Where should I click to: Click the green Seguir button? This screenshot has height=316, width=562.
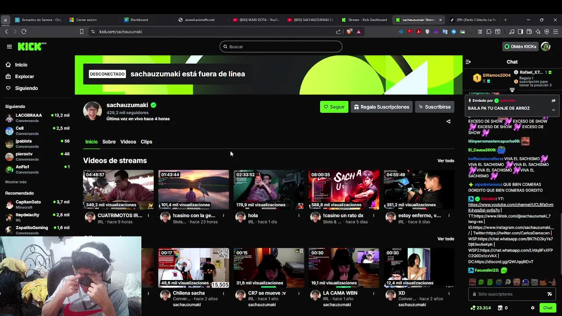pos(334,107)
